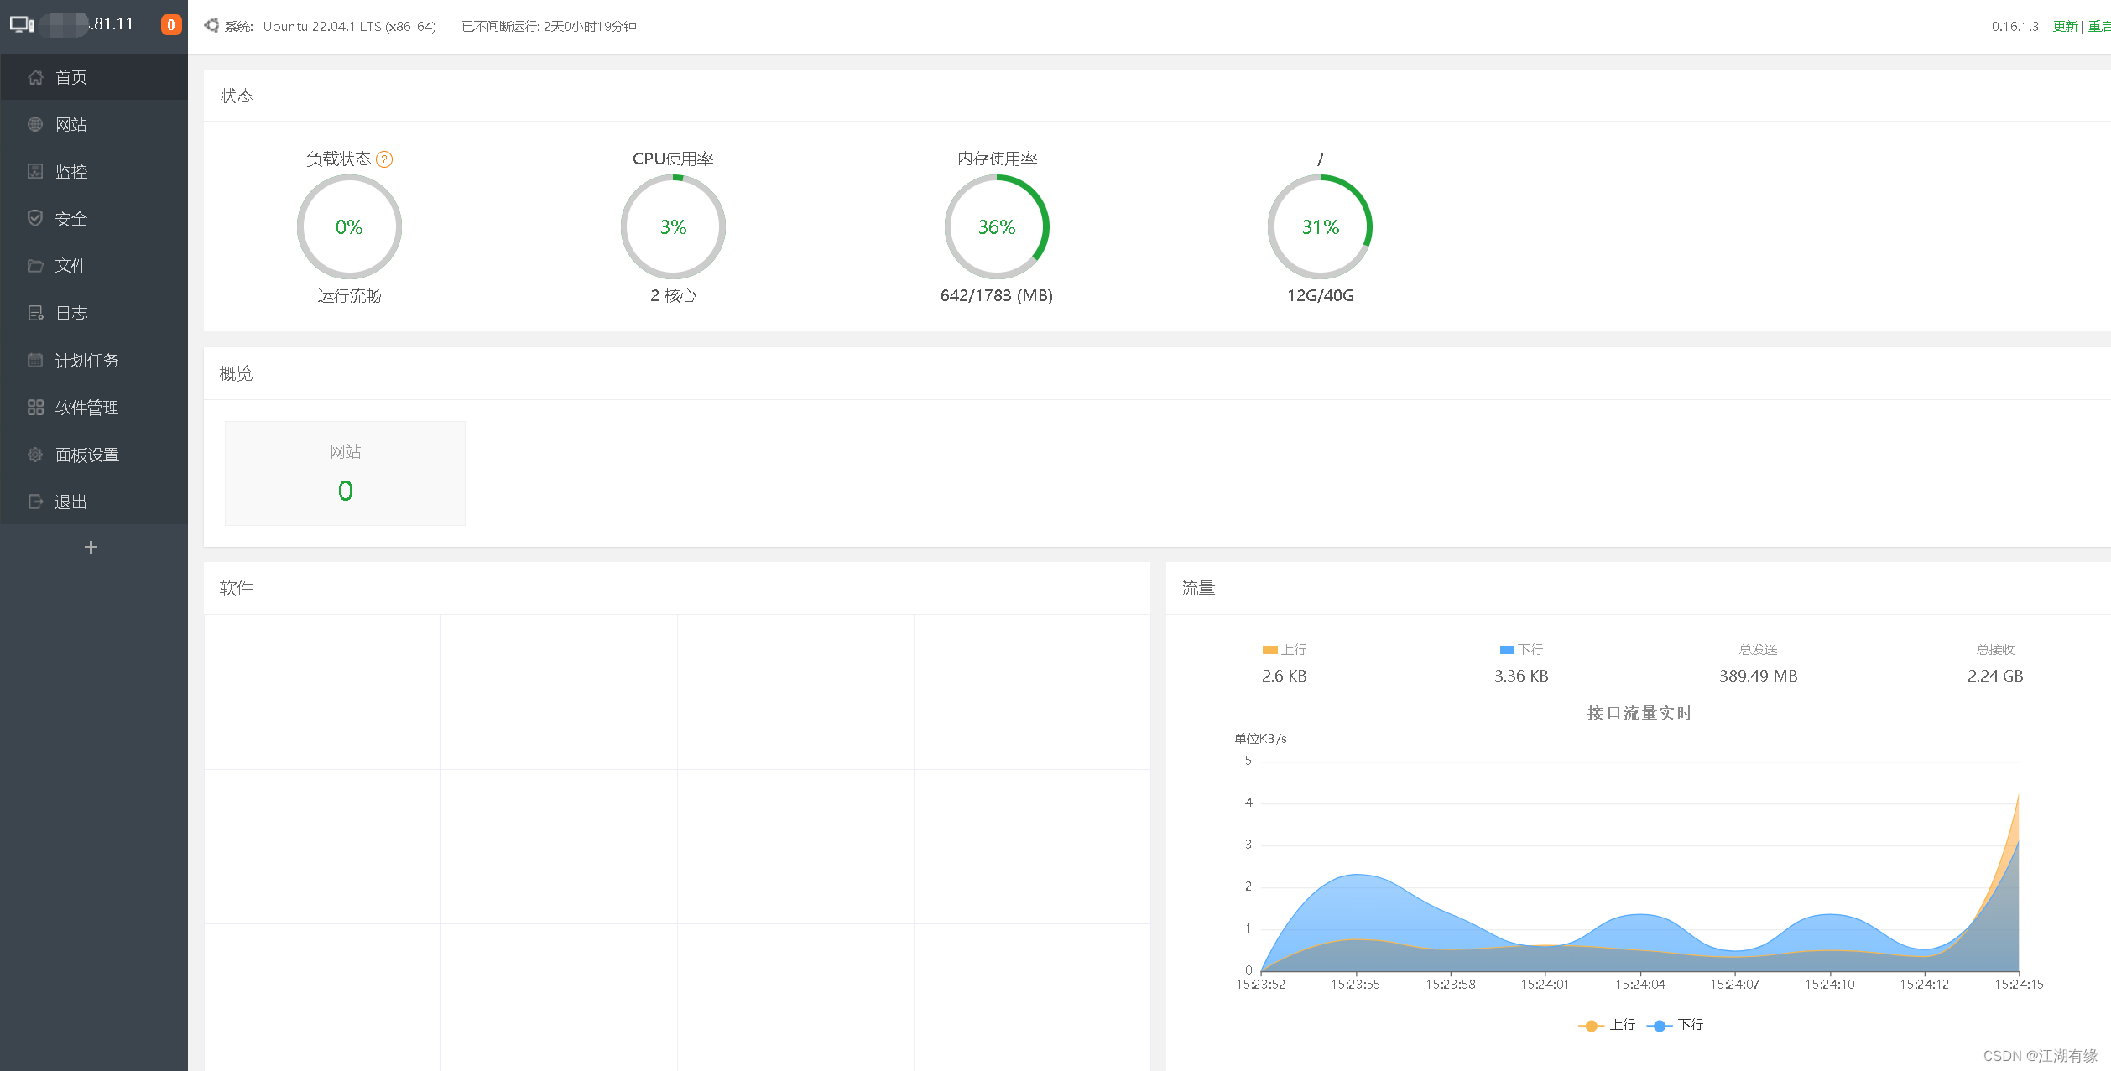Click the 监控 monitor icon

35,171
